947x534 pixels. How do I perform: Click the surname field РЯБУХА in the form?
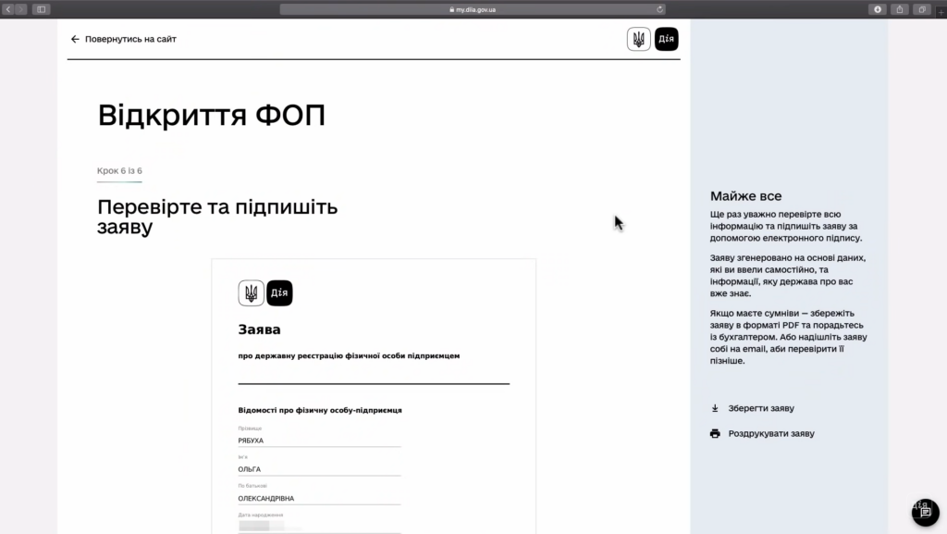point(318,441)
